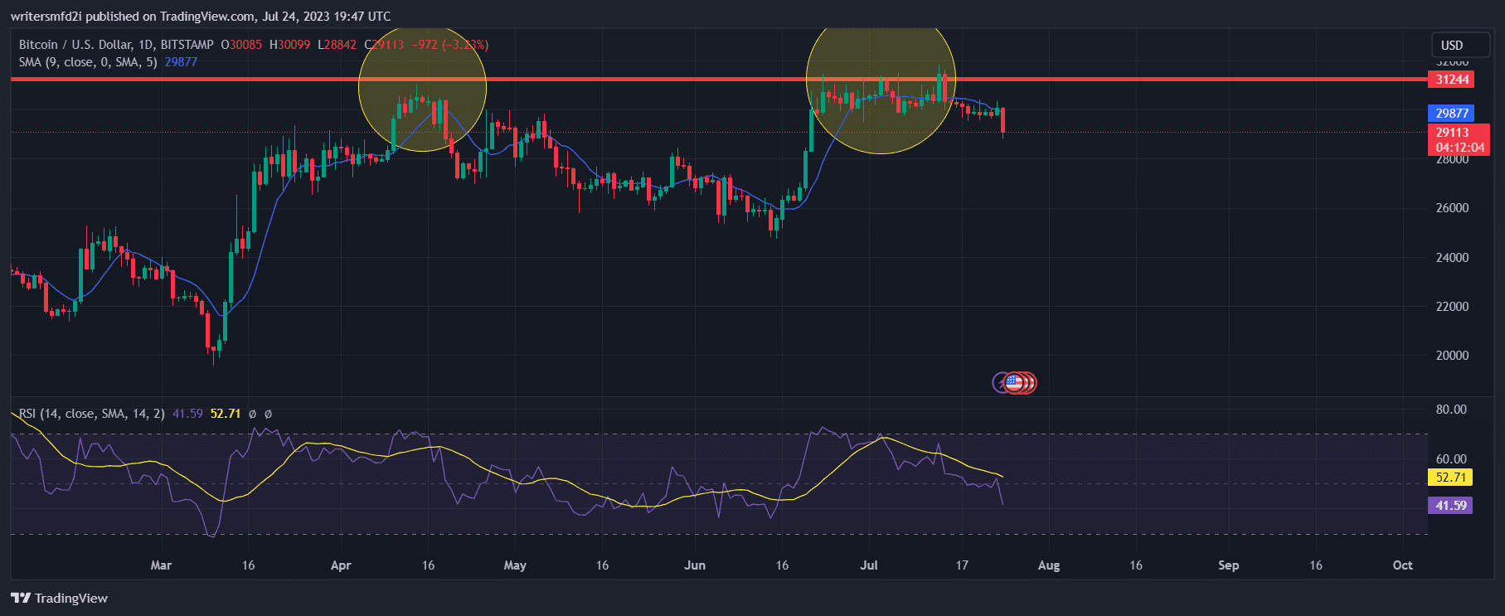Image resolution: width=1505 pixels, height=616 pixels.
Task: Click the 26000 level on price axis
Action: [1451, 208]
